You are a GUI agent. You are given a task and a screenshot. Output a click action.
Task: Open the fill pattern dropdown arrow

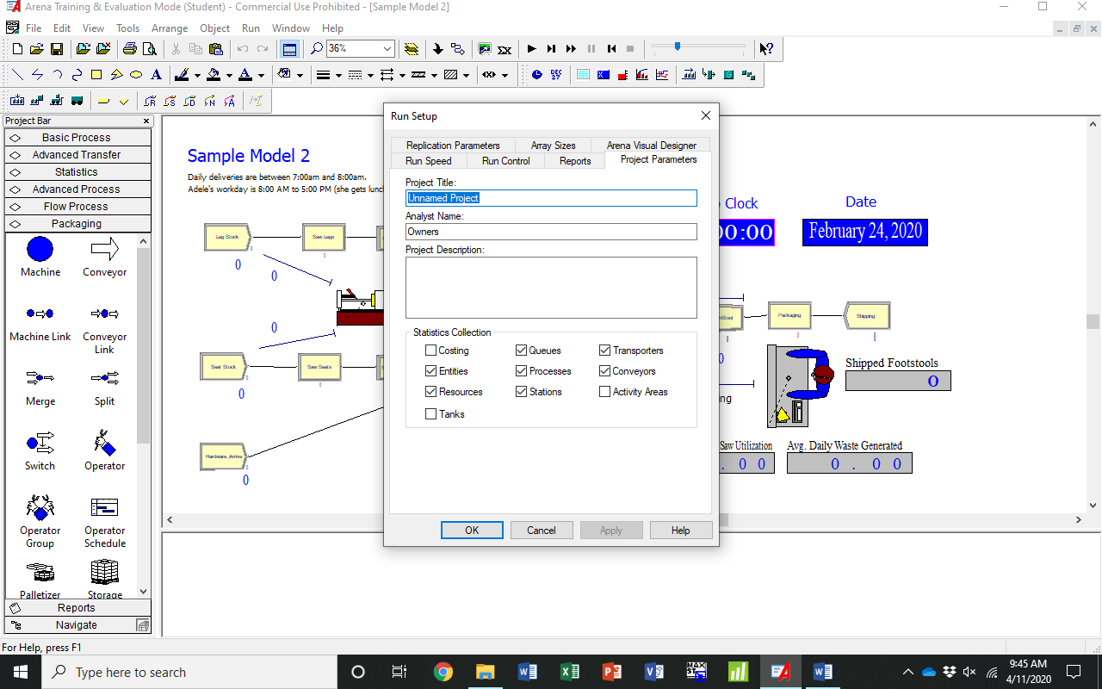[466, 75]
